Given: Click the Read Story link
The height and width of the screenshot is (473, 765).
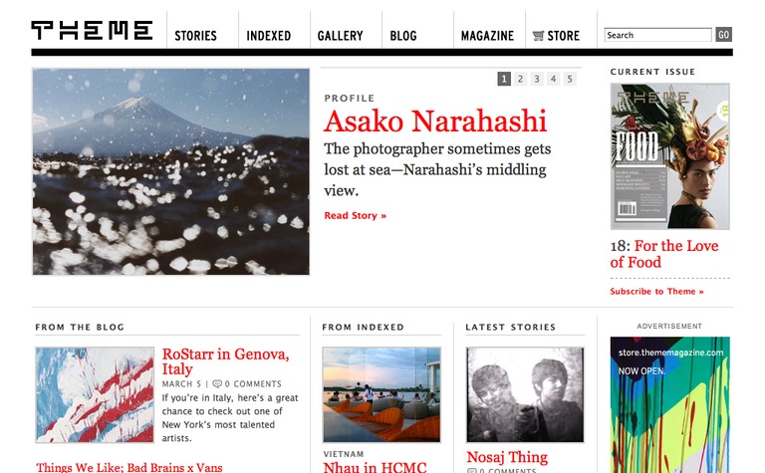Looking at the screenshot, I should click(x=356, y=215).
